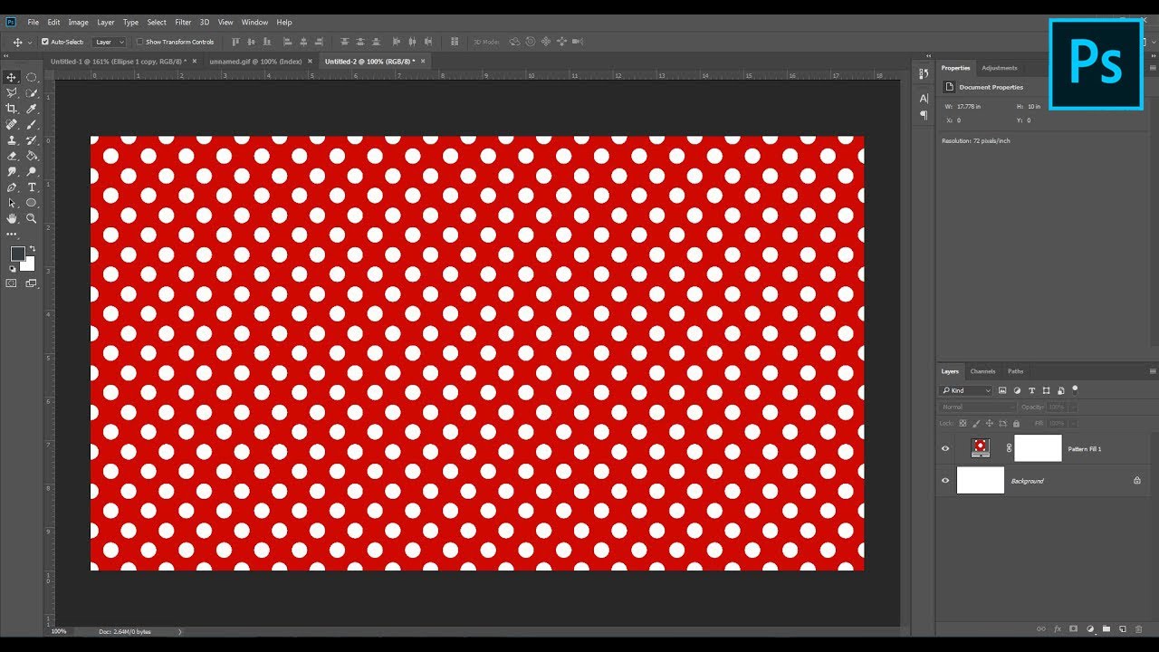The width and height of the screenshot is (1159, 652).
Task: Open the layer Opacity dropdown arrow
Action: (x=1074, y=407)
